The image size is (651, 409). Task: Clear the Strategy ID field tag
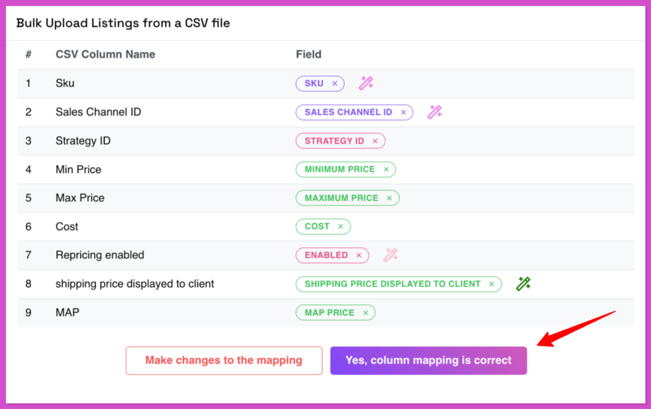[375, 141]
